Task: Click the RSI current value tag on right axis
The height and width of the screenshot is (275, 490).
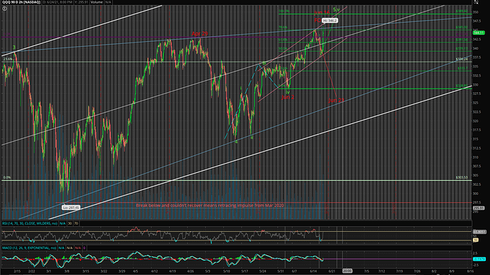Action: [479, 232]
